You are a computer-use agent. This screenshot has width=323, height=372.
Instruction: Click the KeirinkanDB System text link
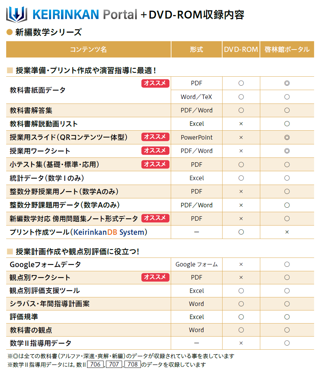[x=109, y=232]
